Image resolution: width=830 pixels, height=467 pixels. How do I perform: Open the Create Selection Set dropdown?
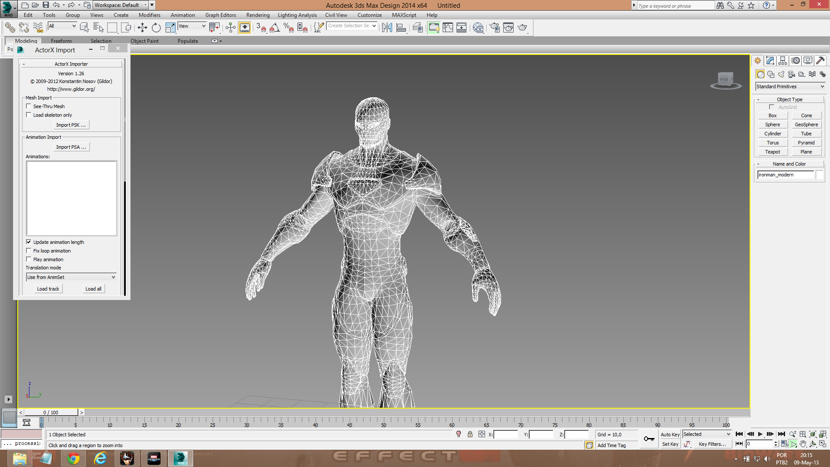pyautogui.click(x=352, y=26)
